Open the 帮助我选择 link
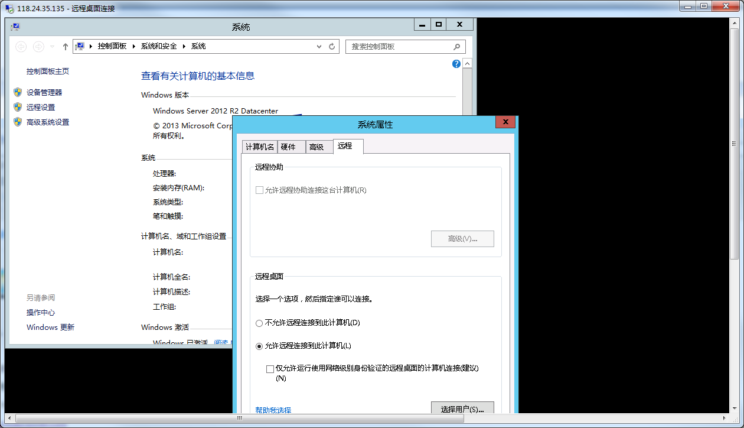Image resolution: width=744 pixels, height=428 pixels. tap(273, 410)
